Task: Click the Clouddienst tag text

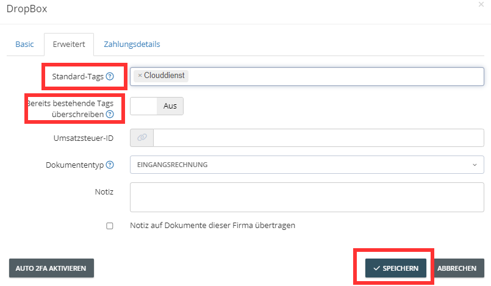Action: 164,76
